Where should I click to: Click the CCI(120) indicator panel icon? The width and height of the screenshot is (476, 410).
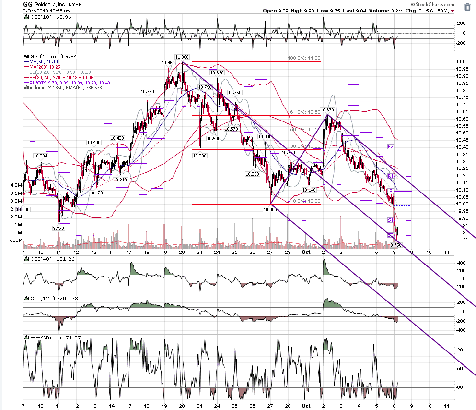[x=27, y=299]
